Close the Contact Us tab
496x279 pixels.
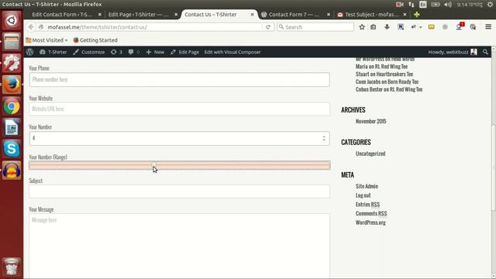tap(252, 15)
